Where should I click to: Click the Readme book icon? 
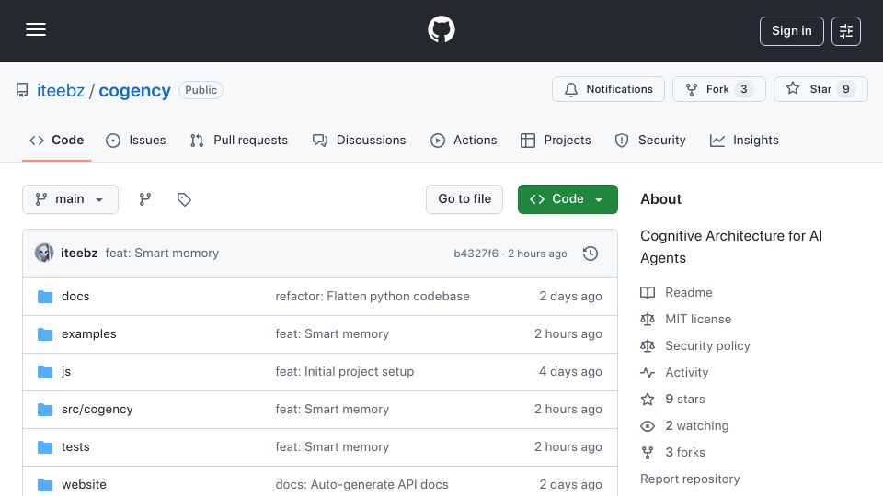(648, 292)
